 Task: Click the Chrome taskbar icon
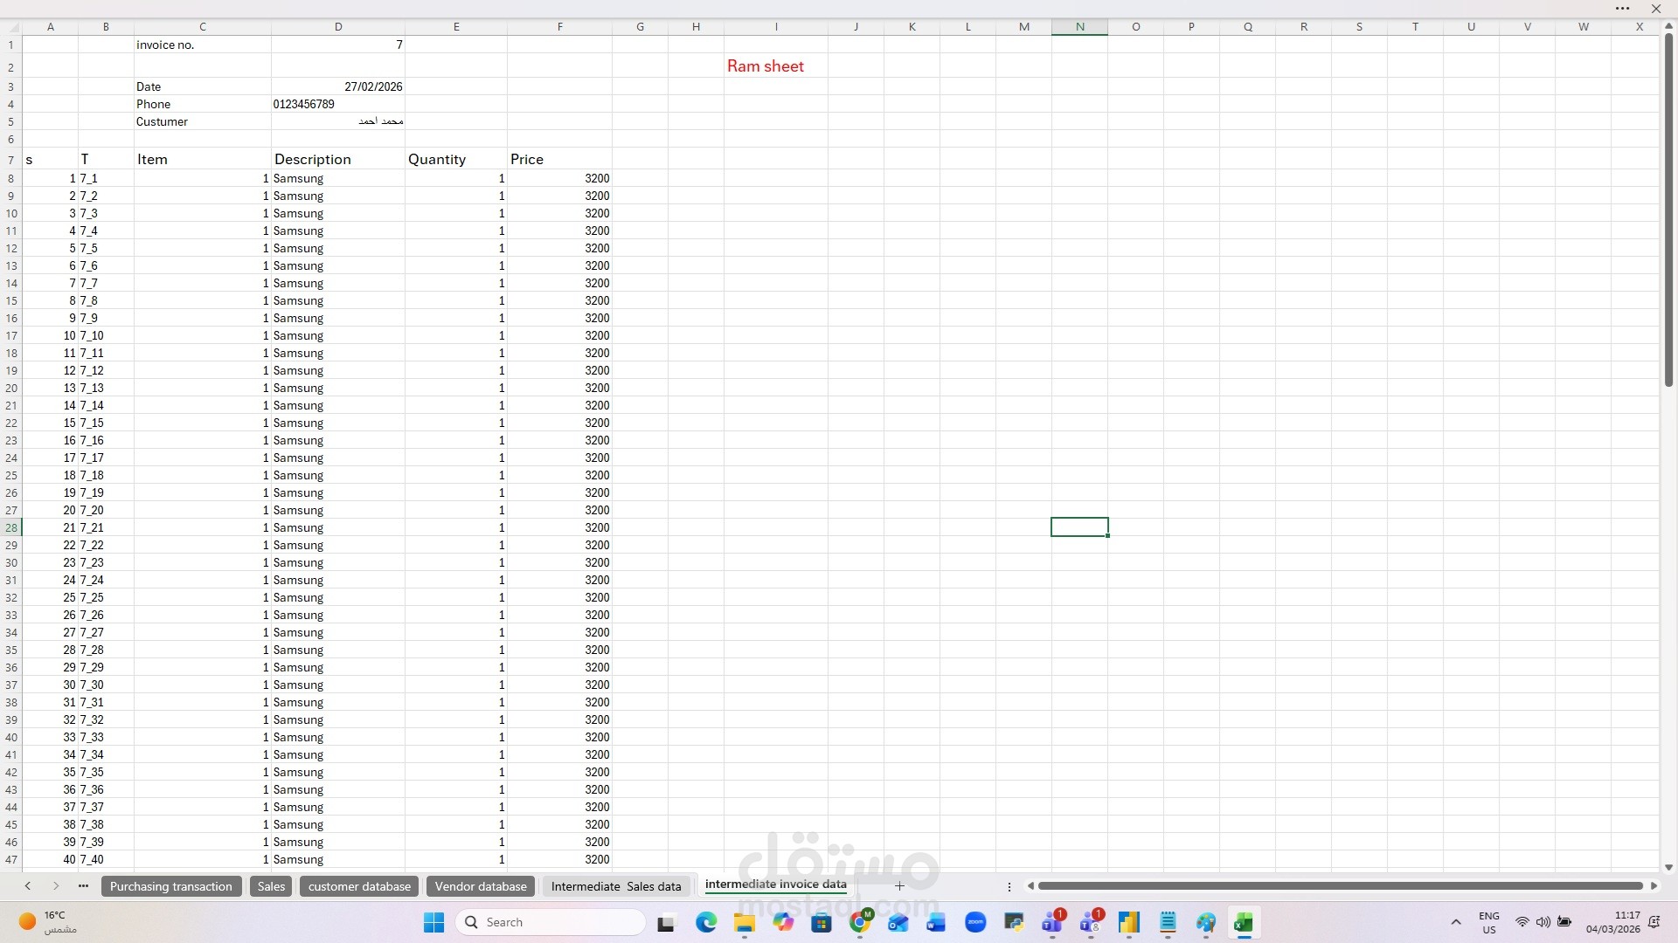(x=860, y=922)
